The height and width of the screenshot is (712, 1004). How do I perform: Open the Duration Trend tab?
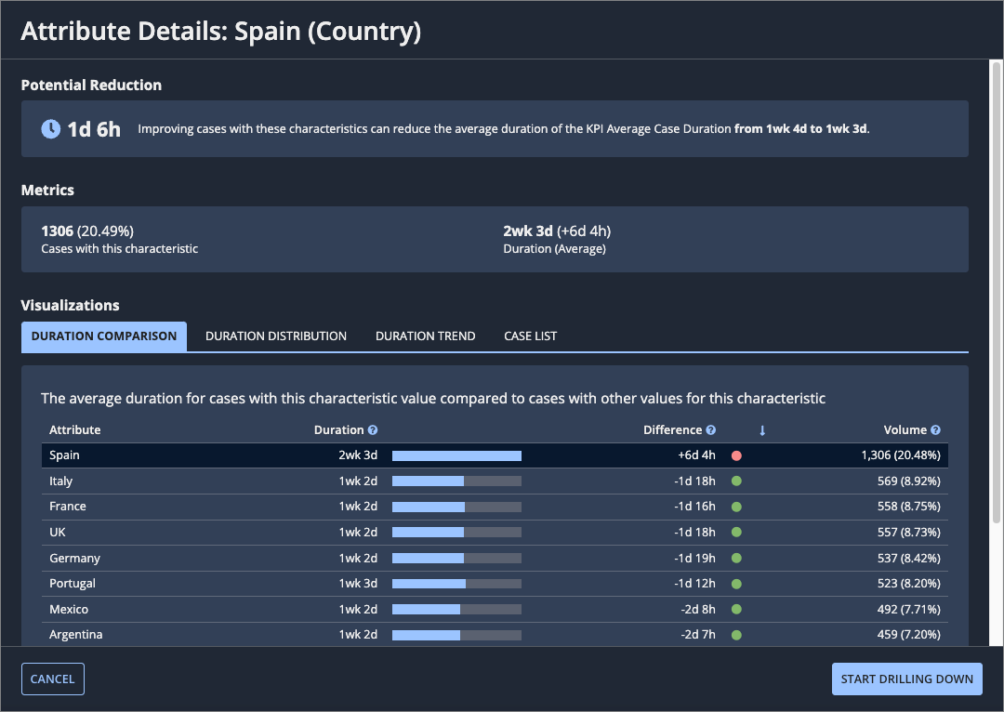tap(425, 336)
